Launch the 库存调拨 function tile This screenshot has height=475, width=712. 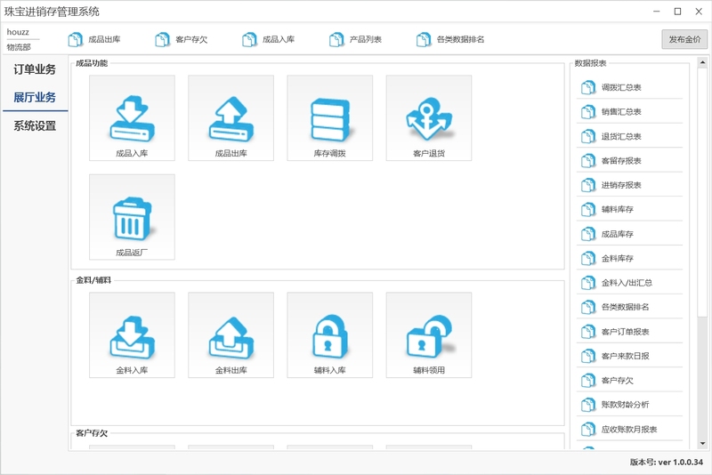tap(329, 118)
